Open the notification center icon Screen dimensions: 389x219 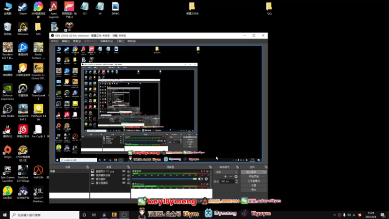pyautogui.click(x=383, y=215)
